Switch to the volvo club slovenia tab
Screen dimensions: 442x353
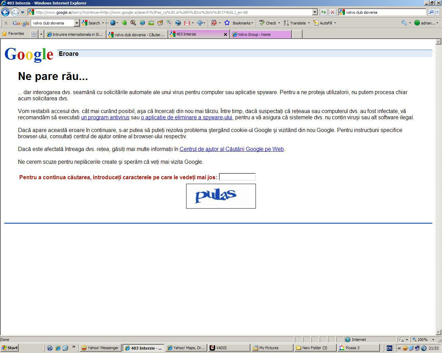(137, 34)
